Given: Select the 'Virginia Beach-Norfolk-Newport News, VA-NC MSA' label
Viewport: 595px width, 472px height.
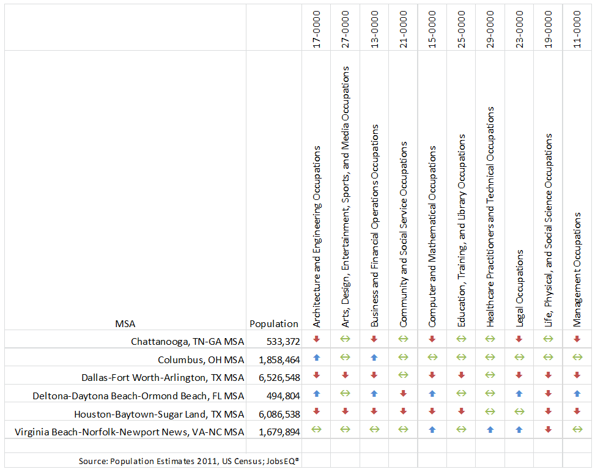Looking at the screenshot, I should click(130, 432).
